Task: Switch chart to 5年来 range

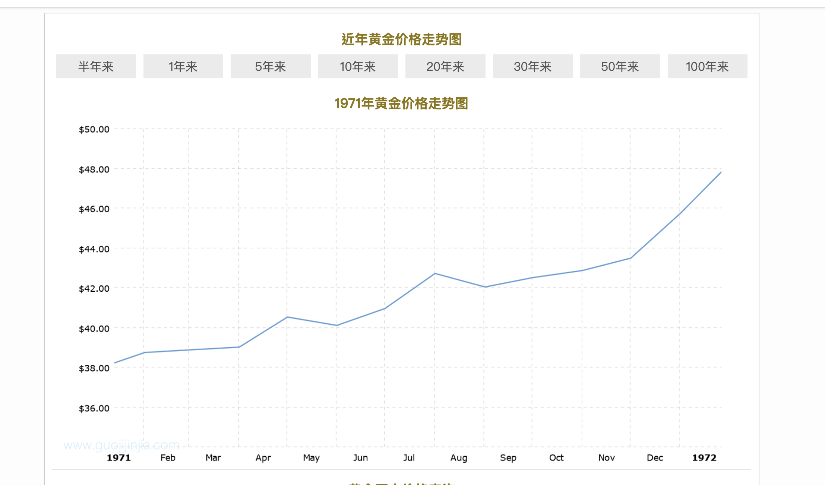Action: (x=270, y=66)
